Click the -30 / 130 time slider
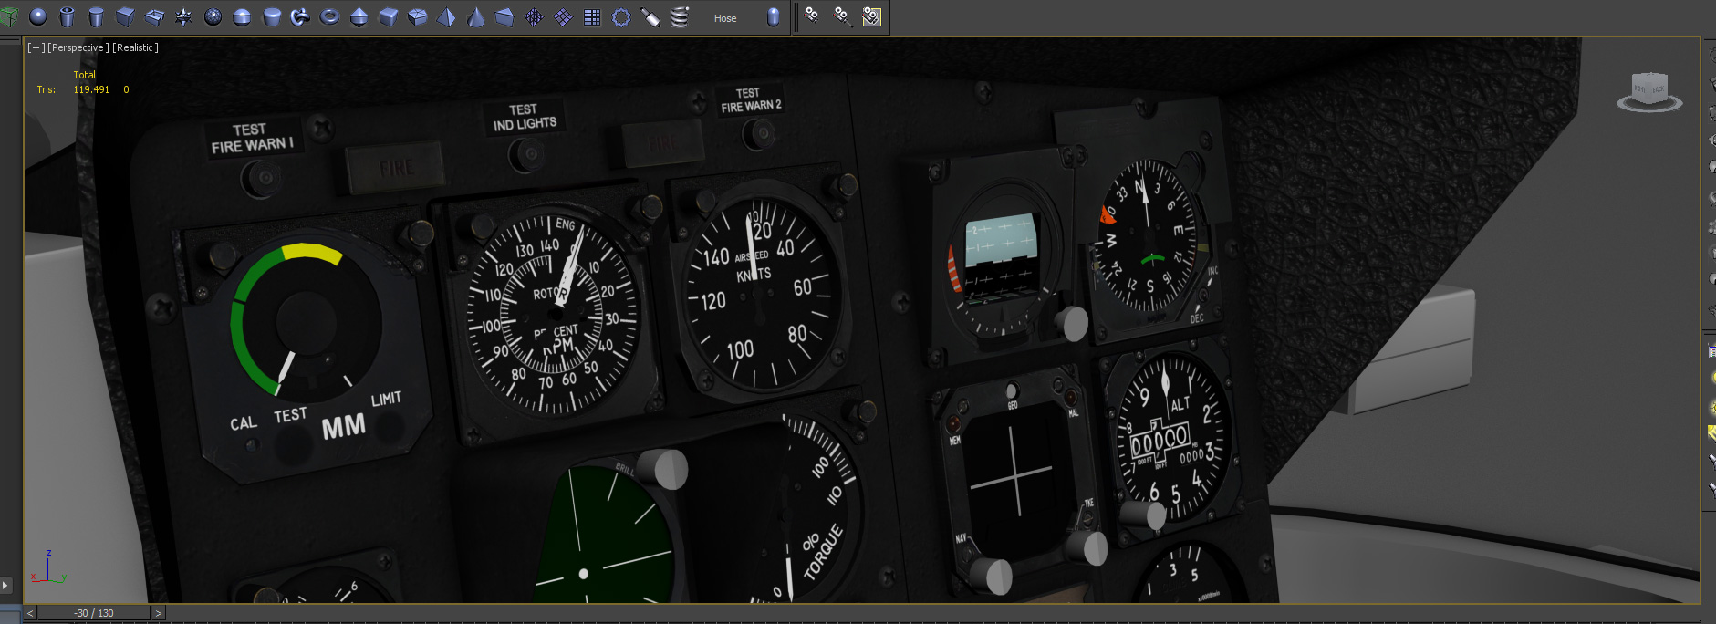The height and width of the screenshot is (624, 1716). click(94, 613)
